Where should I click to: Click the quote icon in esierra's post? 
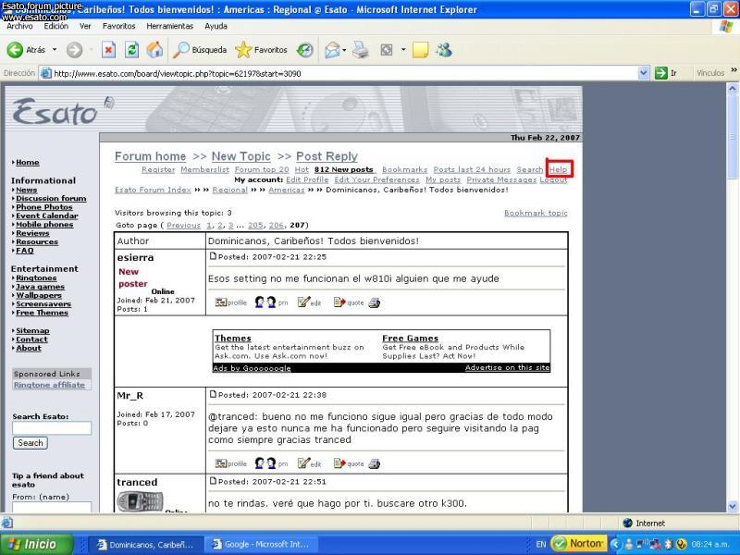[349, 302]
